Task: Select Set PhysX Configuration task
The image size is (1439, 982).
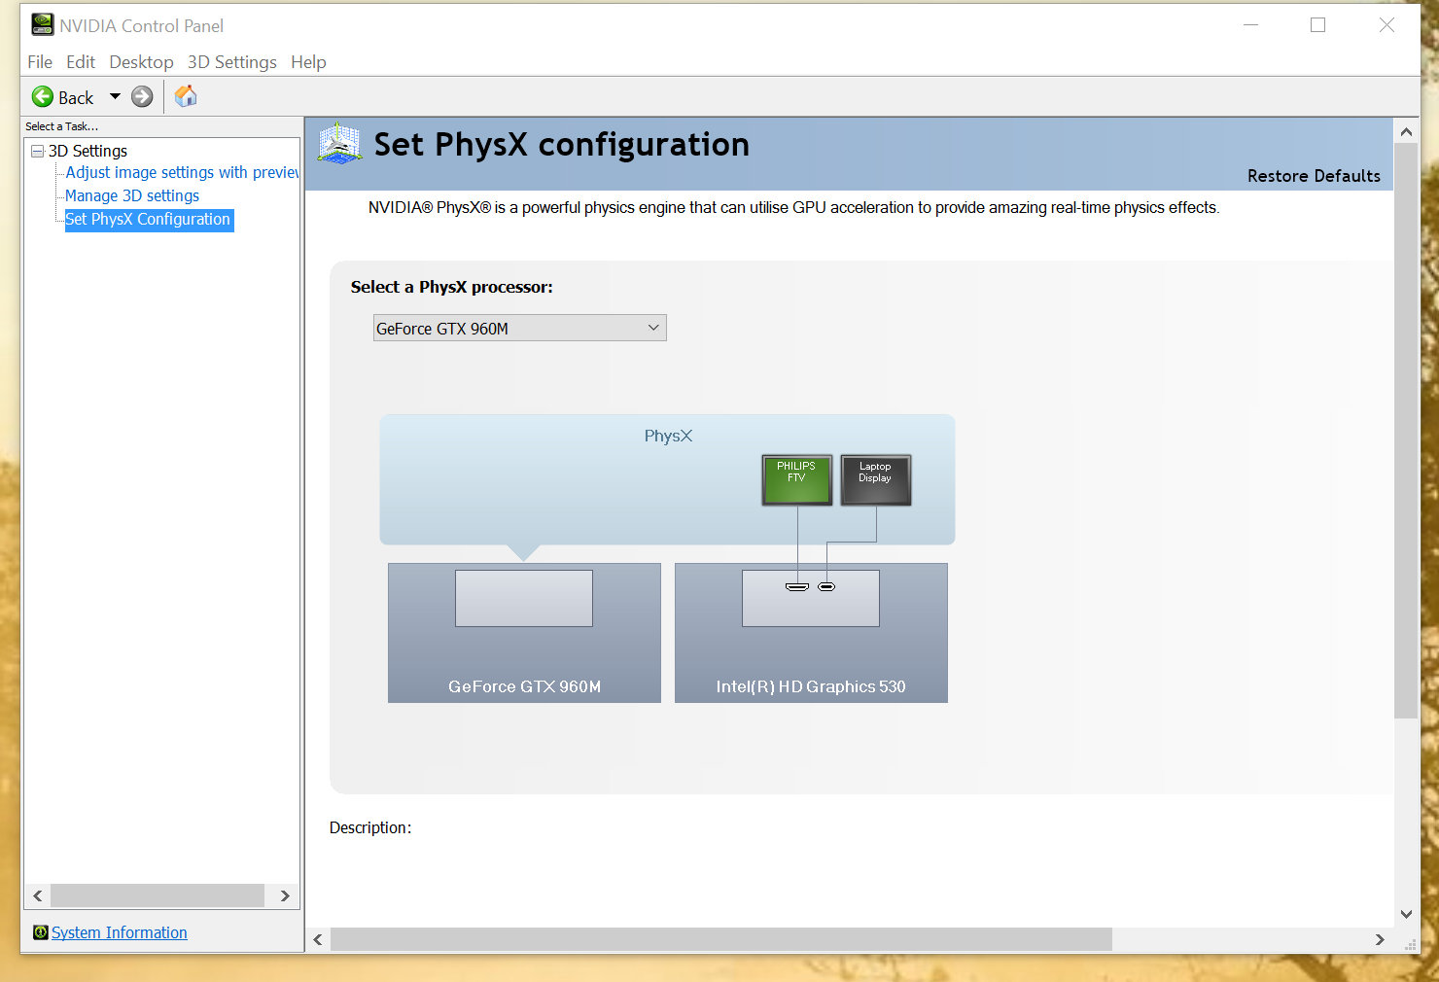Action: coord(149,220)
